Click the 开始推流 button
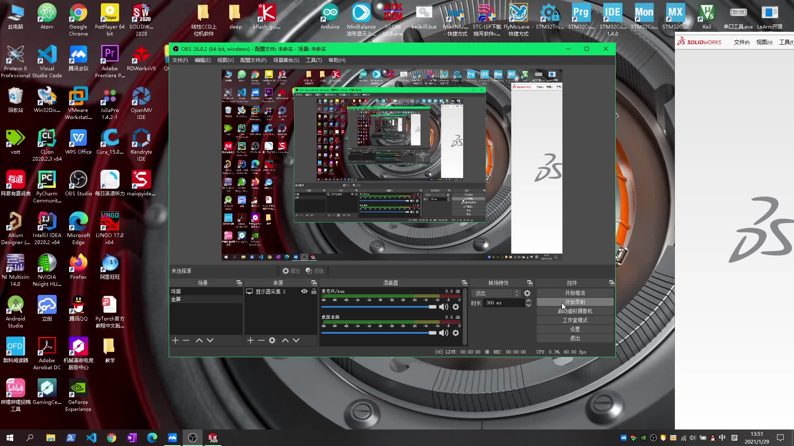The height and width of the screenshot is (446, 794). click(x=575, y=293)
